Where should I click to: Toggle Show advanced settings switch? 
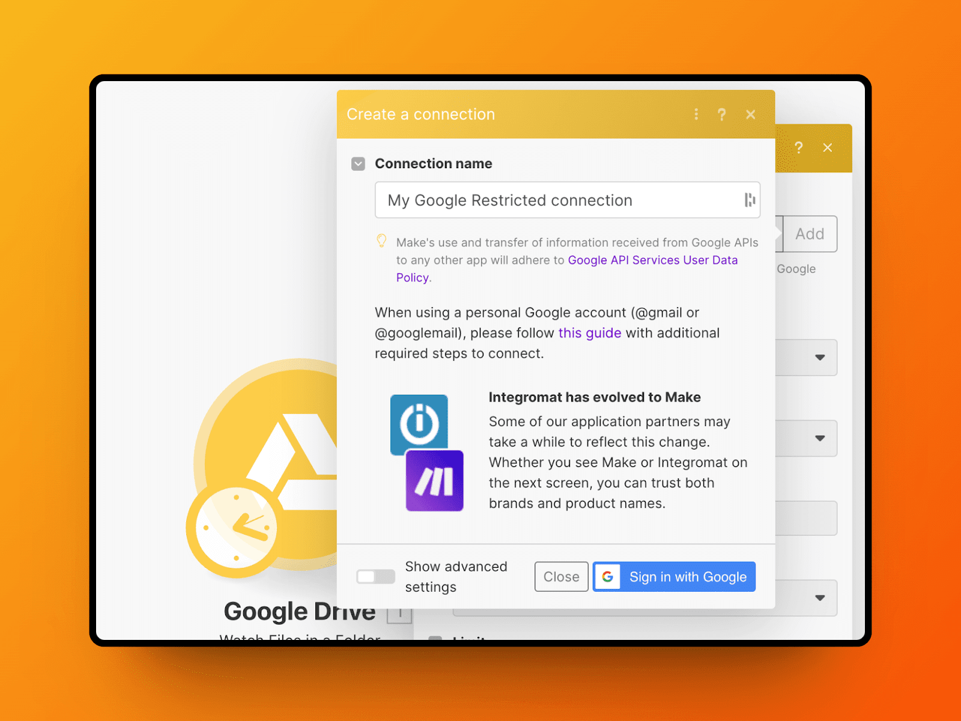pos(375,577)
